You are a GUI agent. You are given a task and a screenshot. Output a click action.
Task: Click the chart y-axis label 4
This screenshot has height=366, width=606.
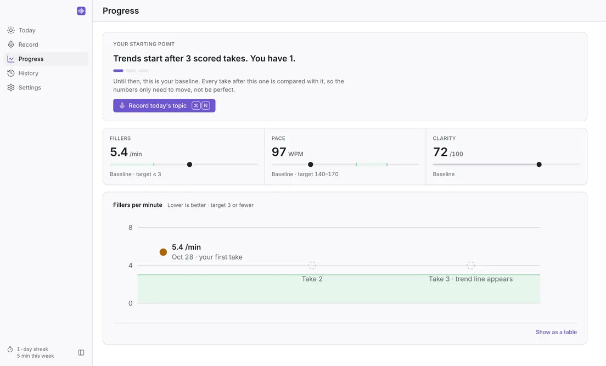131,265
